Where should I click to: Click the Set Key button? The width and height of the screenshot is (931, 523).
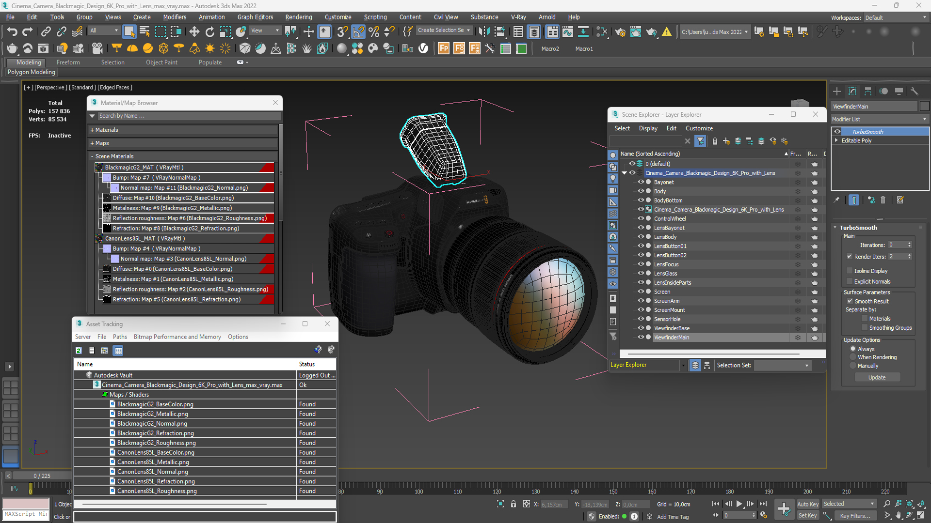tap(808, 516)
